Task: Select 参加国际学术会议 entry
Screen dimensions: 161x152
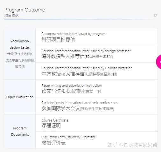Action: pos(61,108)
